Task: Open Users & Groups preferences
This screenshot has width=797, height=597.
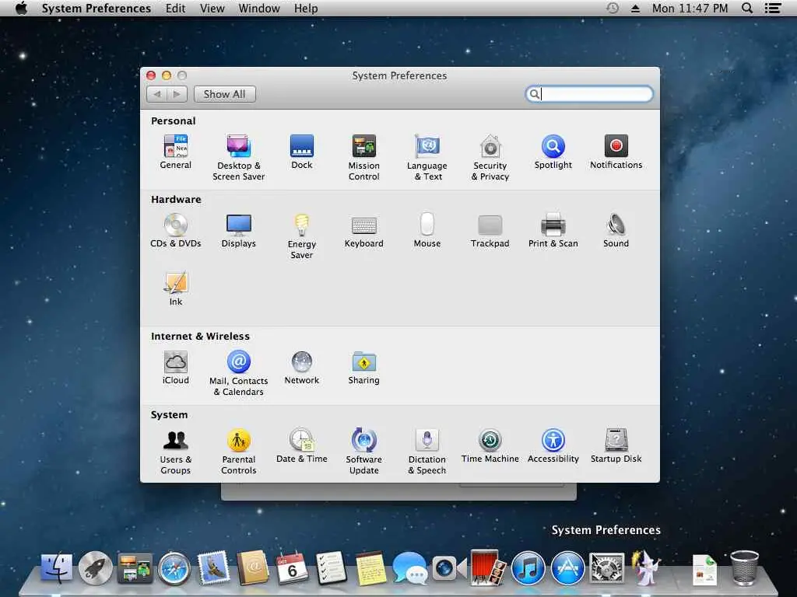Action: [x=175, y=452]
